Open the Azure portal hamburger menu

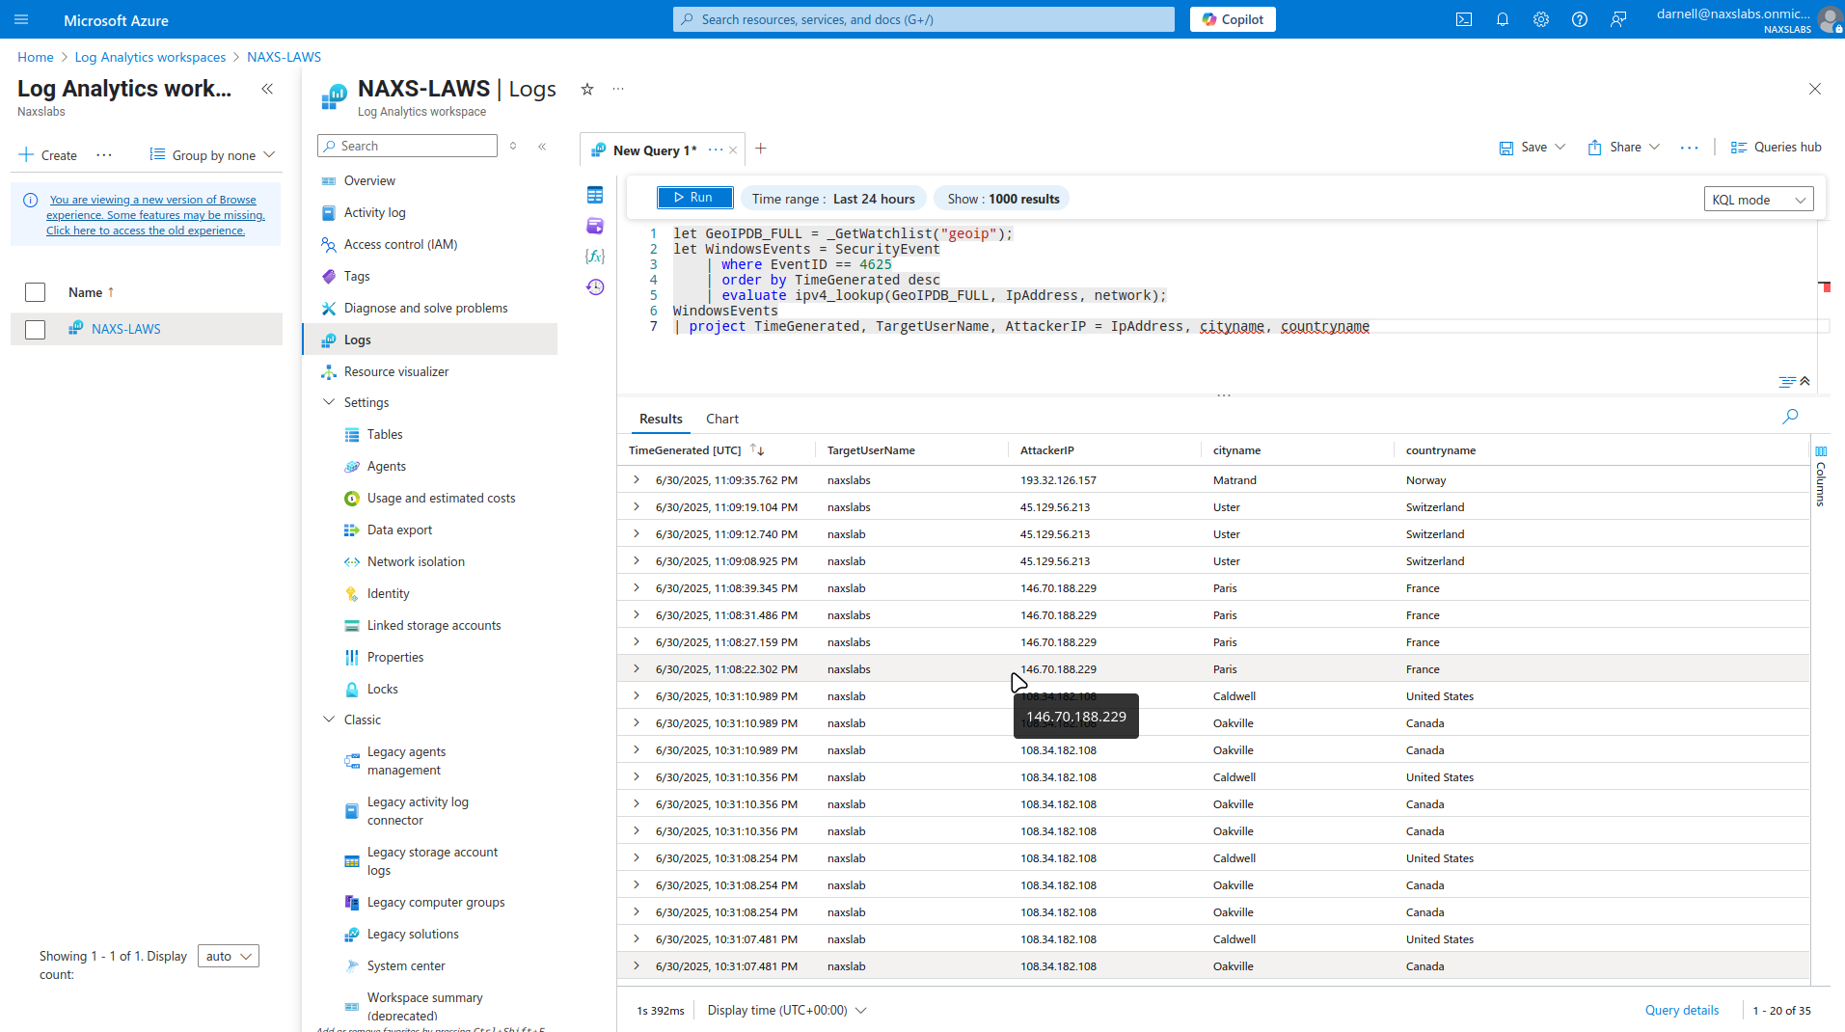21,19
